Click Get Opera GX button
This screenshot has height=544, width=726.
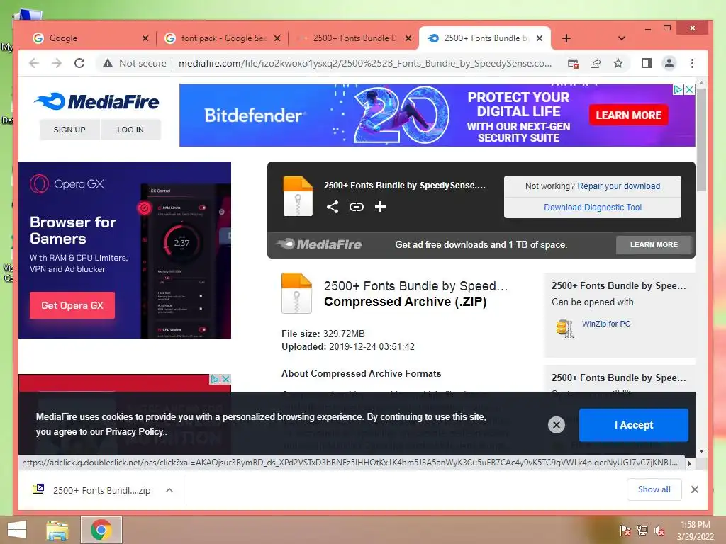72,305
